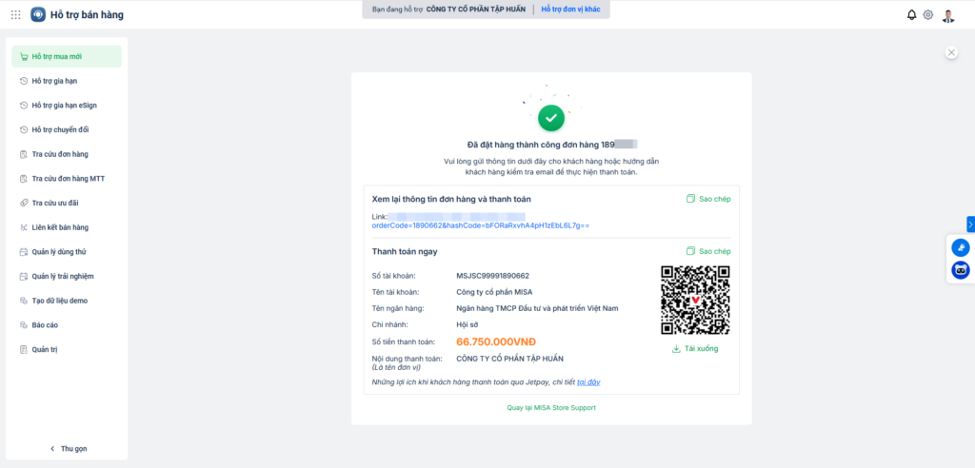Image resolution: width=975 pixels, height=468 pixels.
Task: Close the order success panel
Action: click(951, 52)
